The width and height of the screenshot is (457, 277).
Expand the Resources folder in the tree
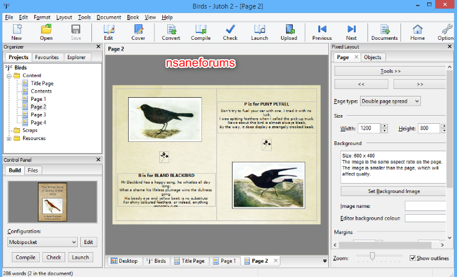click(x=9, y=139)
